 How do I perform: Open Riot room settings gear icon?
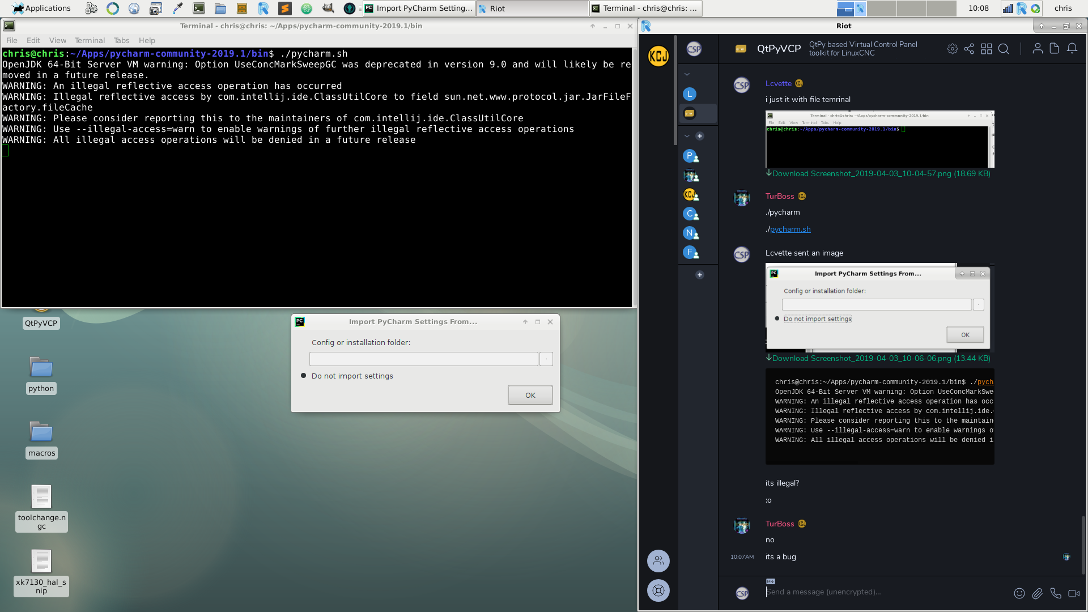point(952,49)
